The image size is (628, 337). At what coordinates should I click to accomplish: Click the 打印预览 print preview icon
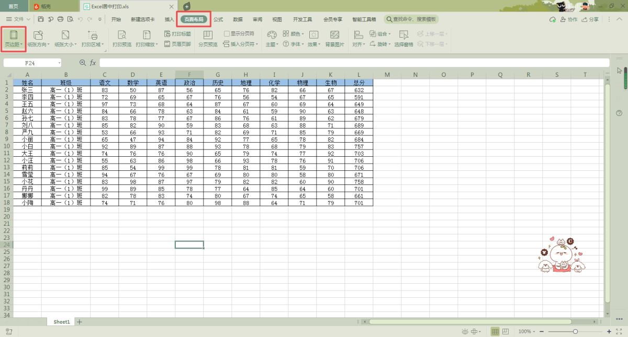(122, 38)
